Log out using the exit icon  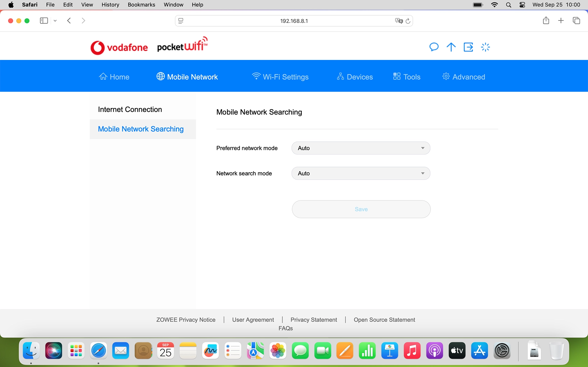[x=468, y=47]
